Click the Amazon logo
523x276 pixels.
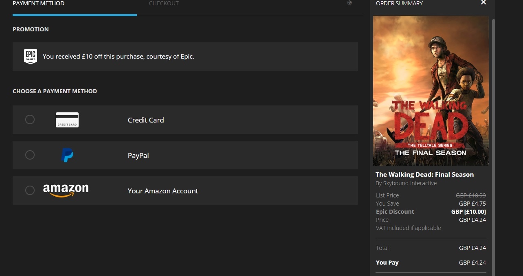(x=66, y=190)
